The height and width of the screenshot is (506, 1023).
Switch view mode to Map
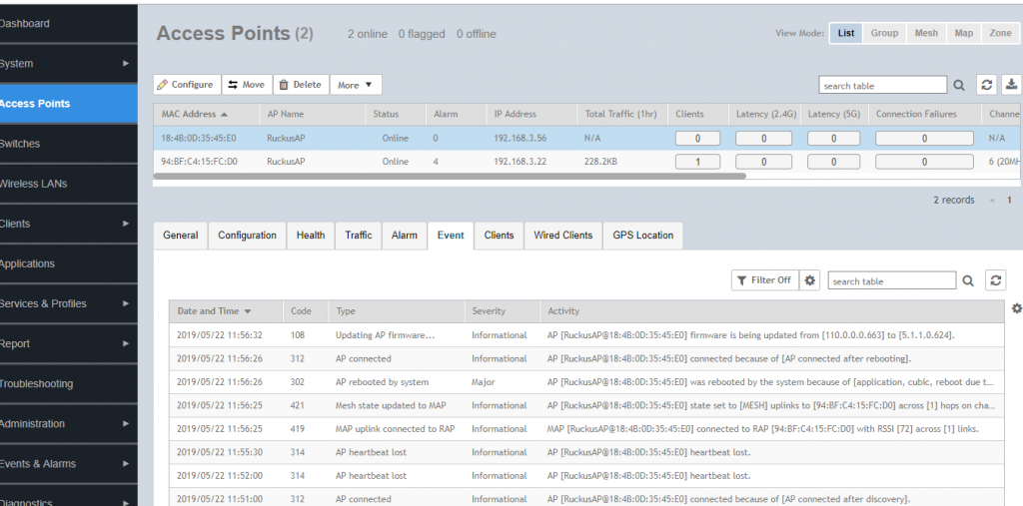point(963,33)
